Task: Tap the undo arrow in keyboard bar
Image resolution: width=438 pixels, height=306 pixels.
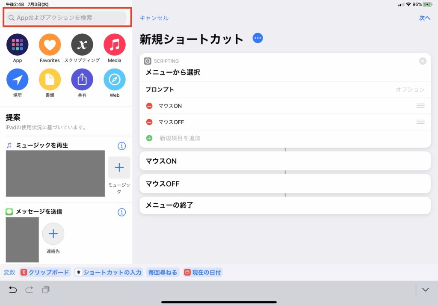Action: tap(13, 290)
